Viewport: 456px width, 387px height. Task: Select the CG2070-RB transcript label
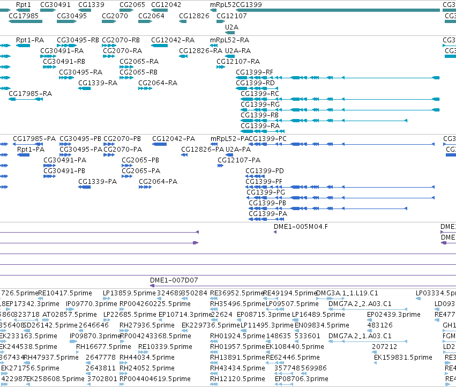pyautogui.click(x=121, y=40)
